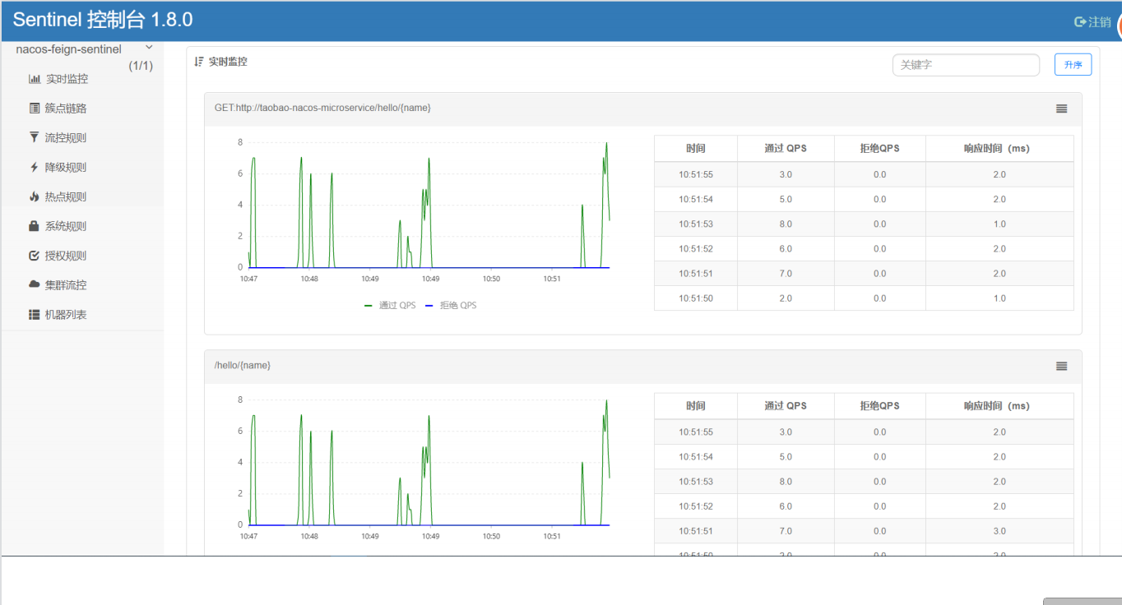Click the 实时监控 bar chart icon in sidebar

35,79
